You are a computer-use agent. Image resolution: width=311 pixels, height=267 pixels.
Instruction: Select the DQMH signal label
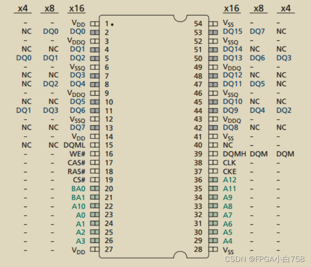pos(235,154)
